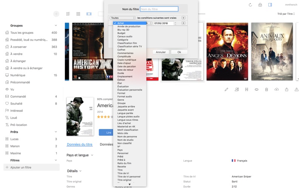The width and height of the screenshot is (302, 188).
Task: Click the share export icon
Action: point(287,89)
